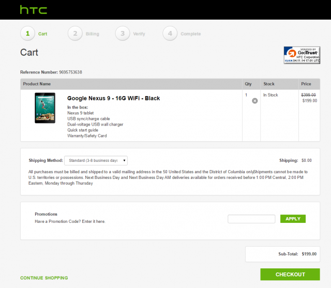
Task: Click the step 3 circle icon
Action: tap(123, 34)
